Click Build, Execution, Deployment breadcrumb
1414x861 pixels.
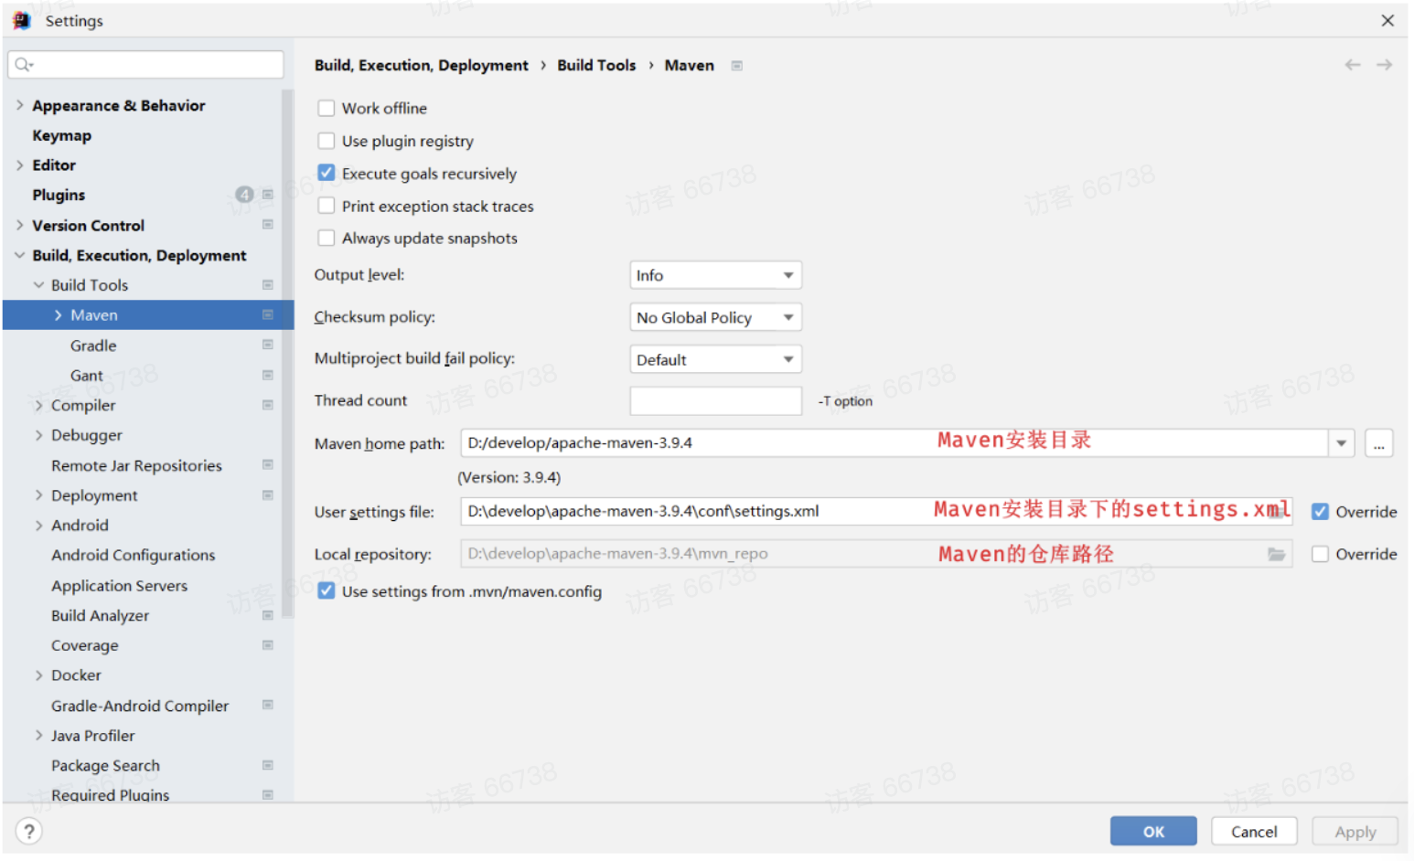click(x=422, y=65)
